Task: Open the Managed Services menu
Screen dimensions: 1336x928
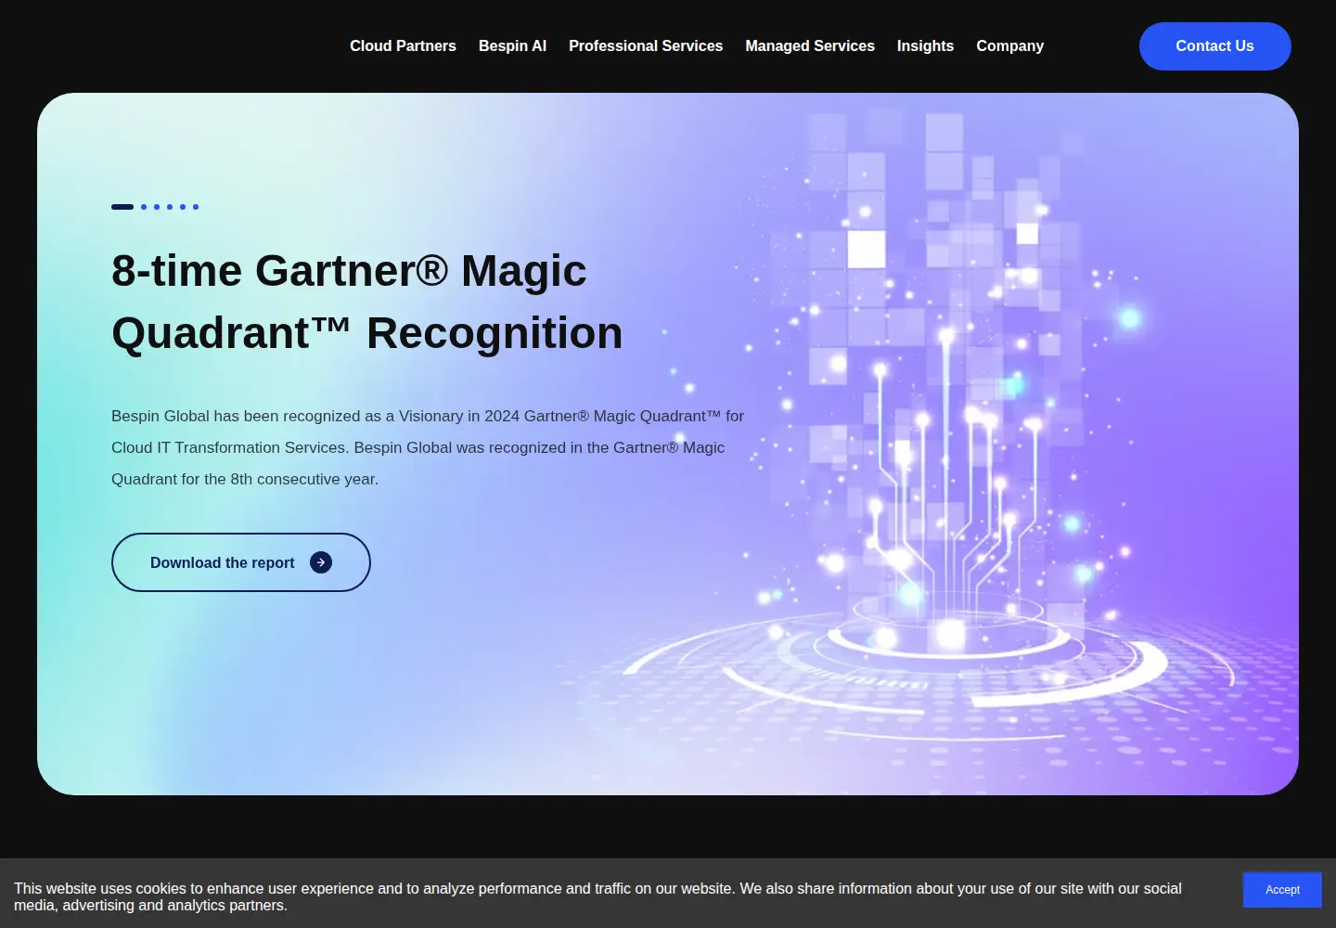Action: (810, 45)
